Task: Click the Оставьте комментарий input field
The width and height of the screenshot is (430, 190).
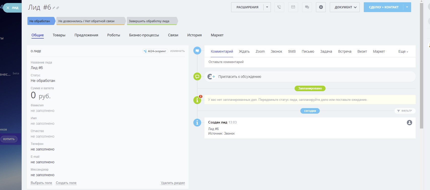Action: click(310, 62)
